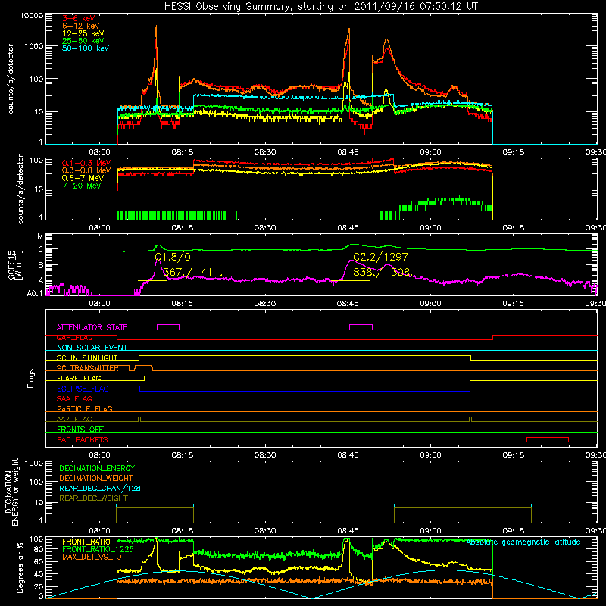Click the SAA_FLAG label

pyautogui.click(x=74, y=398)
